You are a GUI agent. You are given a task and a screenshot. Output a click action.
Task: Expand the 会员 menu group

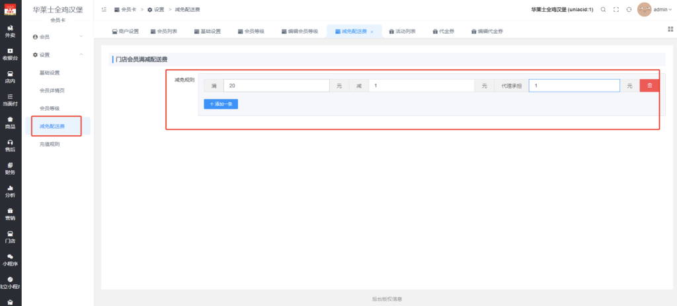point(59,36)
